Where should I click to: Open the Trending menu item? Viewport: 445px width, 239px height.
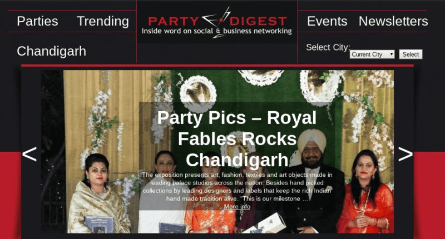coord(103,21)
